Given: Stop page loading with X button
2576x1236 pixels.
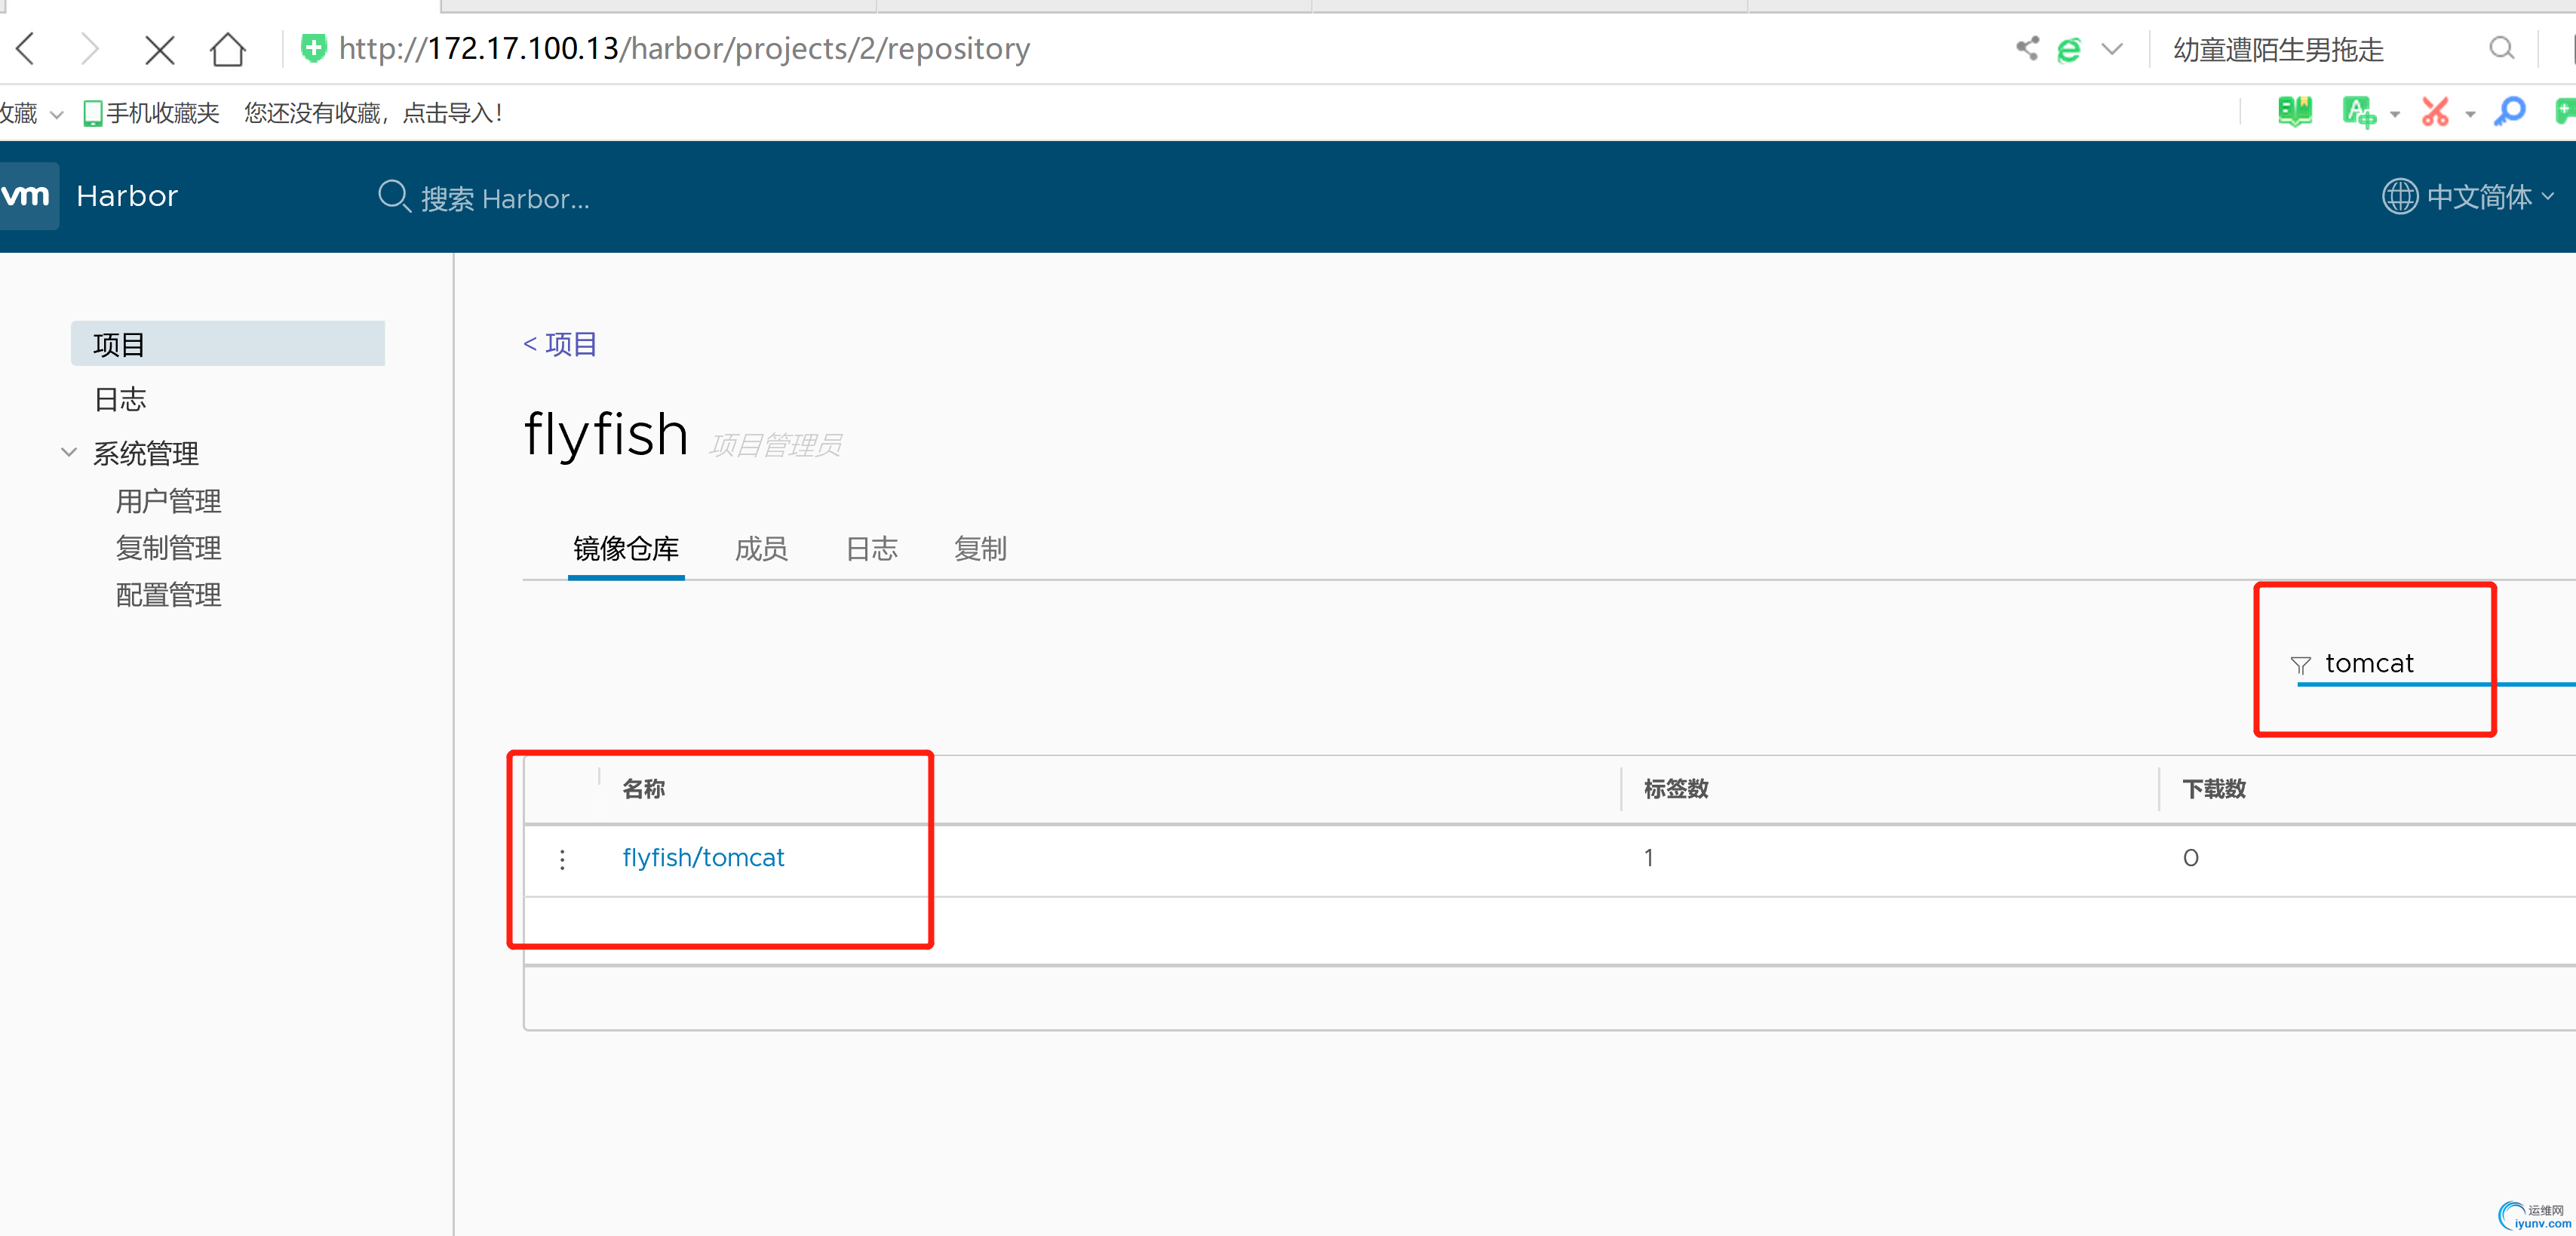Looking at the screenshot, I should (159, 49).
